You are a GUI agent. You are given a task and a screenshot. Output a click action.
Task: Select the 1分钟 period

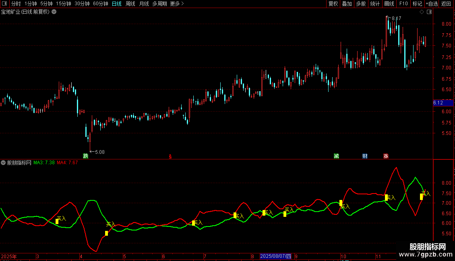click(31, 4)
